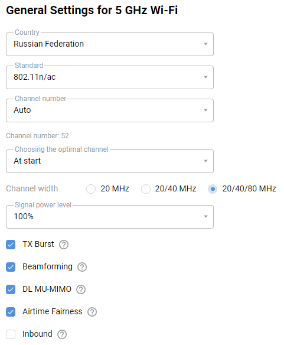This screenshot has width=284, height=345.
Task: Click Airtime Fairness help icon
Action: coord(92,312)
